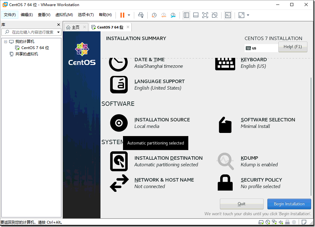Image resolution: width=315 pixels, height=227 pixels.
Task: Open SOFTWARE SELECTION Minimal Install label
Action: [268, 123]
